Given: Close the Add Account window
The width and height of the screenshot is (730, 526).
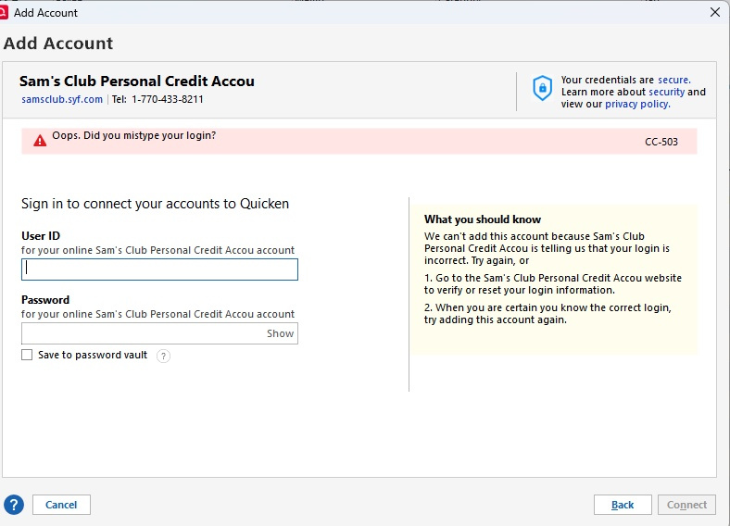Looking at the screenshot, I should click(x=714, y=12).
